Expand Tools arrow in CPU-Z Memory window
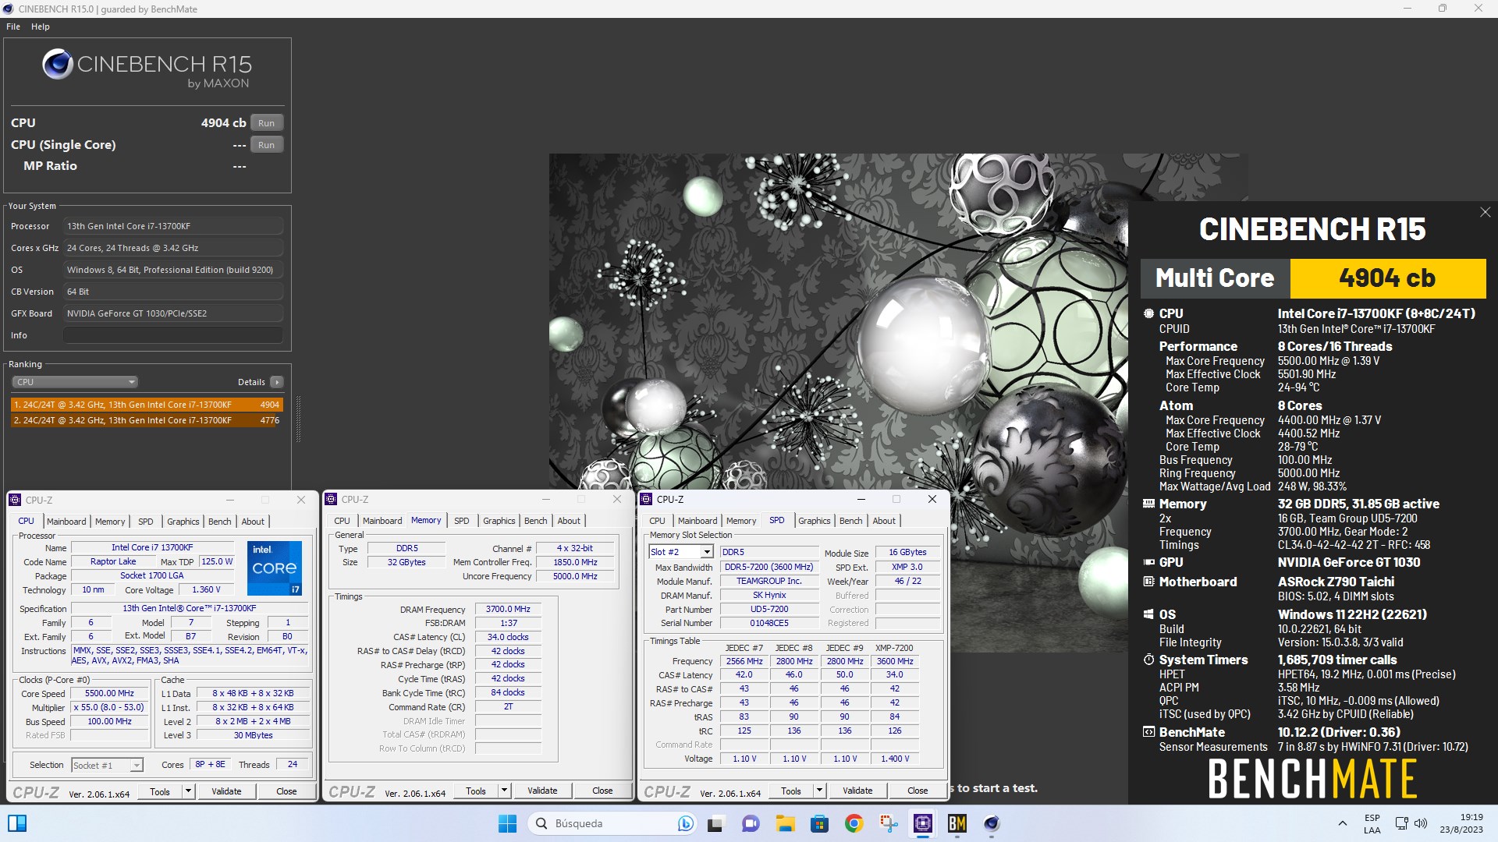Viewport: 1498px width, 842px height. point(504,791)
